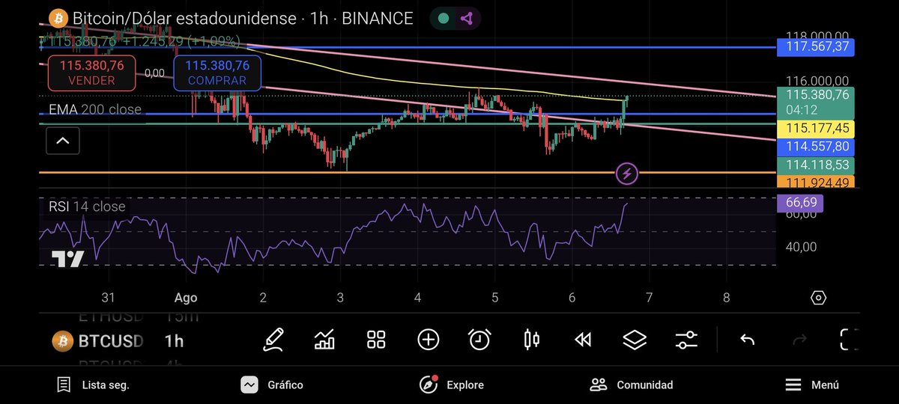This screenshot has height=404, width=899.
Task: Open the Lista seg. watchlist tab
Action: (94, 385)
